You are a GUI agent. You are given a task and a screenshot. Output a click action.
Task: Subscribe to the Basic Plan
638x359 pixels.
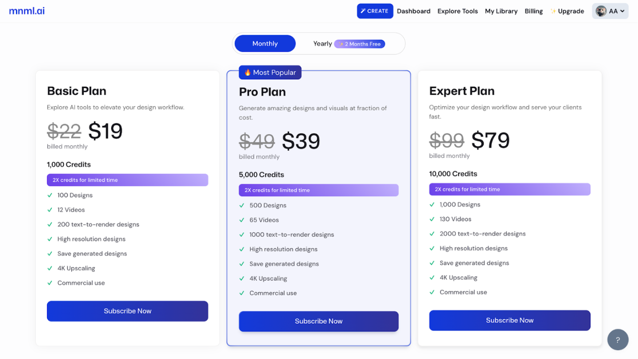(127, 311)
